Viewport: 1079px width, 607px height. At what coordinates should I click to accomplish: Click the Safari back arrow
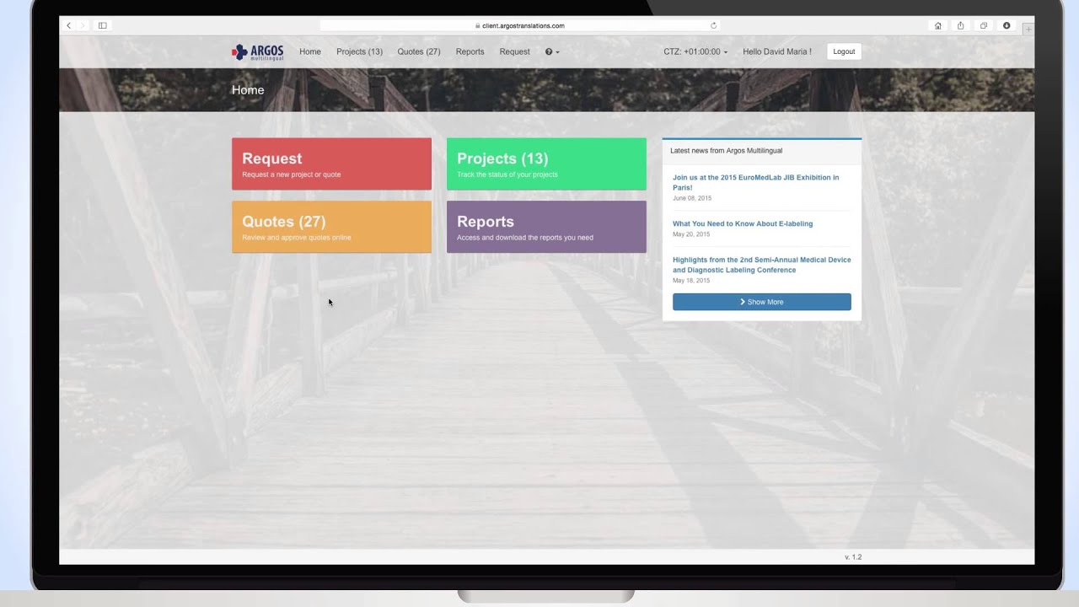(x=69, y=26)
